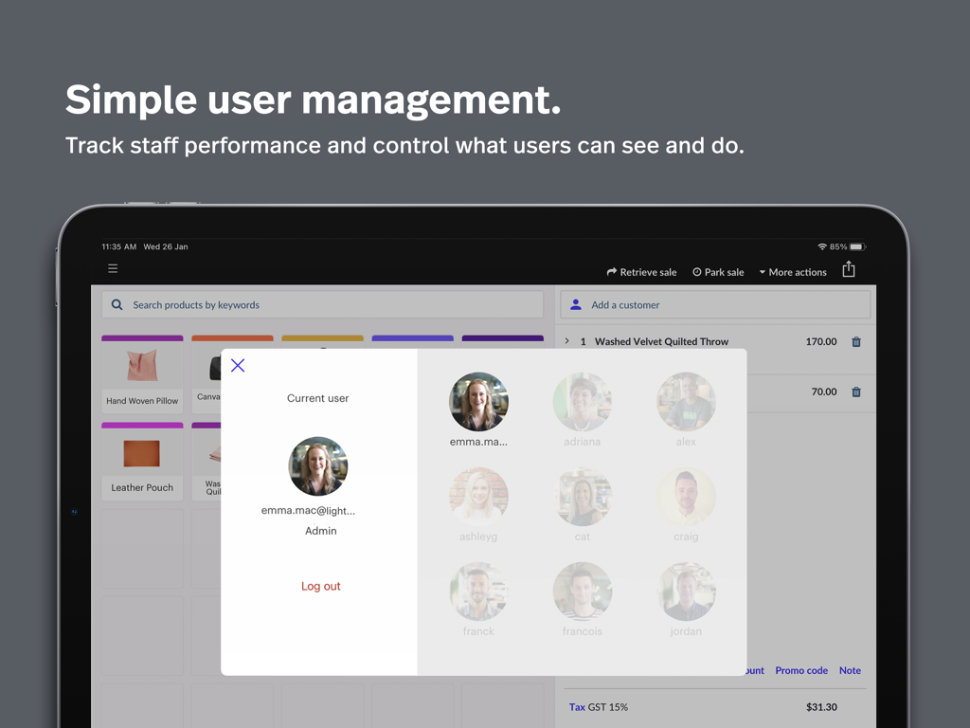
Task: Expand the sale item details chevron
Action: [x=566, y=340]
